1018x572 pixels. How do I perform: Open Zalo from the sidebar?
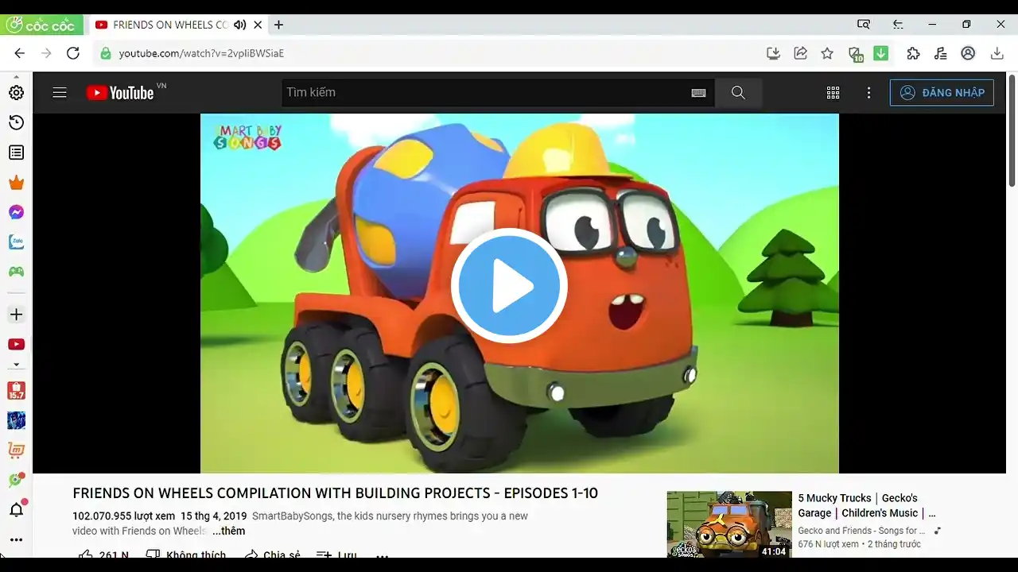pyautogui.click(x=16, y=242)
